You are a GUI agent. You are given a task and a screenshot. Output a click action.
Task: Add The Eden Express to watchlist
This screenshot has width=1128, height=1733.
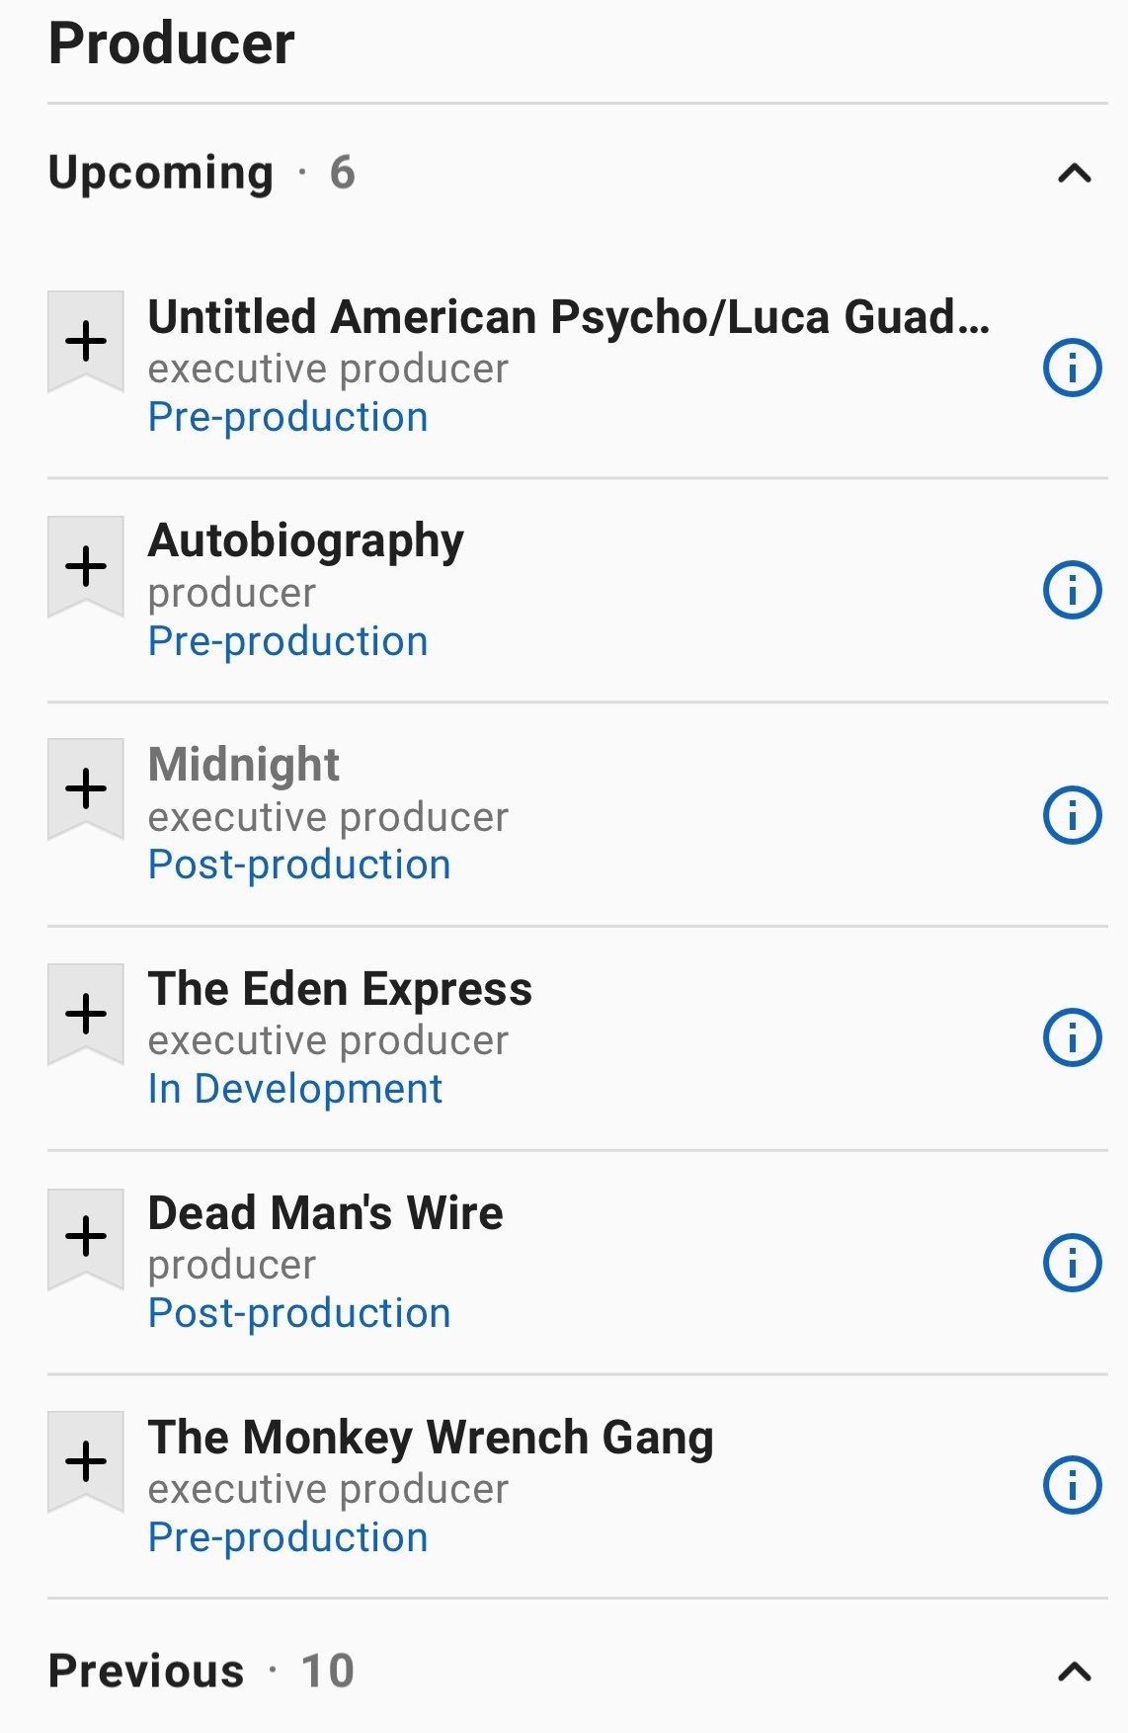click(86, 1014)
